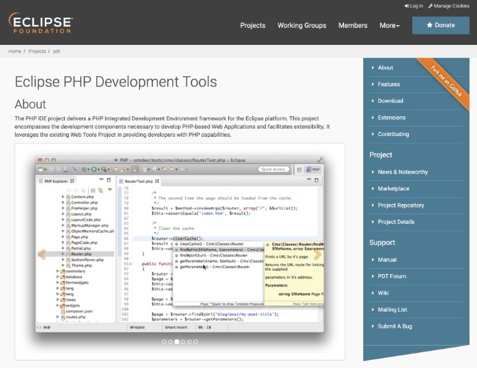The height and width of the screenshot is (368, 477).
Task: Click the Log in link
Action: tap(414, 5)
